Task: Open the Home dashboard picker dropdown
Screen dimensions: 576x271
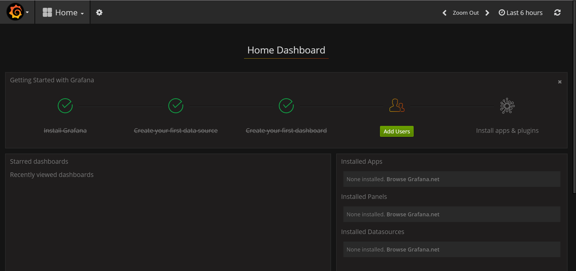Action: 63,12
